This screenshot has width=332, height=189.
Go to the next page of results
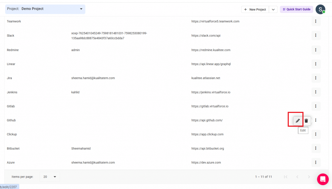click(309, 177)
